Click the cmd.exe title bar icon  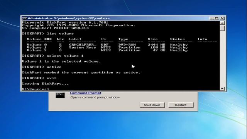tap(24, 18)
